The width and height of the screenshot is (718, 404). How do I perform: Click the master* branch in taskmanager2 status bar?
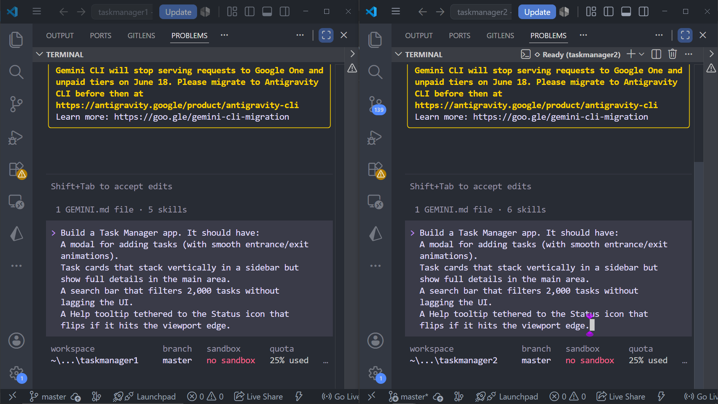pos(408,397)
